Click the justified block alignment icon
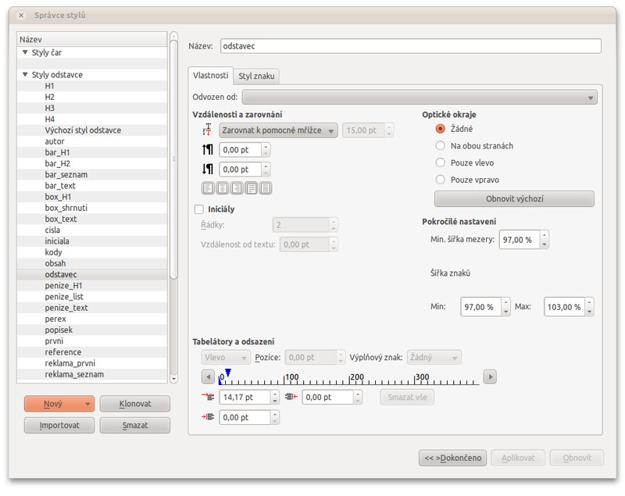 (x=251, y=187)
